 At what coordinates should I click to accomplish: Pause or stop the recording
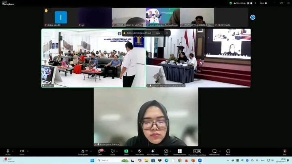click(197, 151)
